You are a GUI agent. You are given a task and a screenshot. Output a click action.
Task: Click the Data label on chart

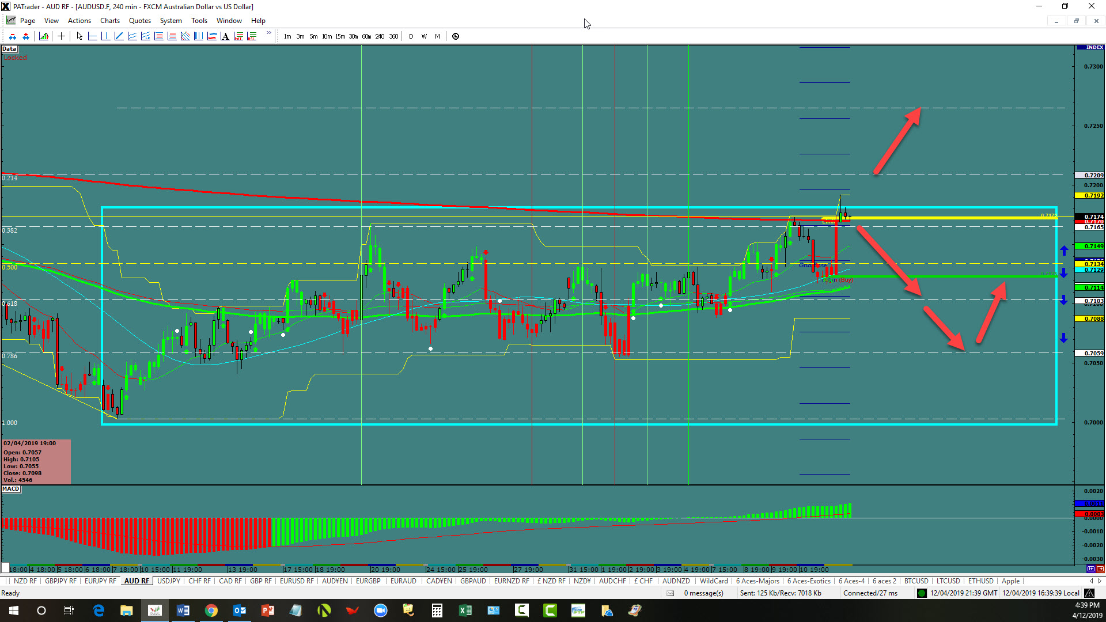tap(9, 49)
